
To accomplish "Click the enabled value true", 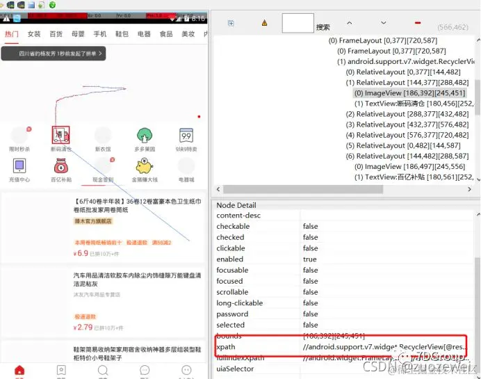I will pos(309,259).
